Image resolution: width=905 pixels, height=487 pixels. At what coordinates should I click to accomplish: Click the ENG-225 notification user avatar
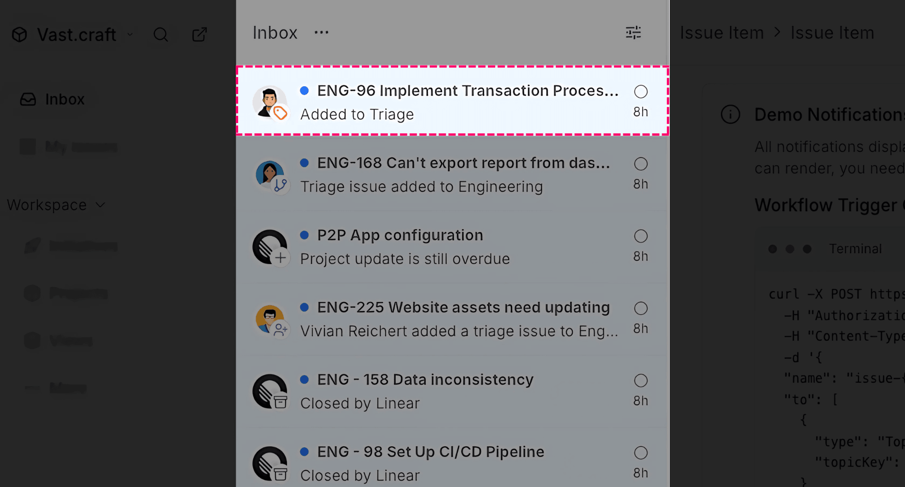point(270,319)
